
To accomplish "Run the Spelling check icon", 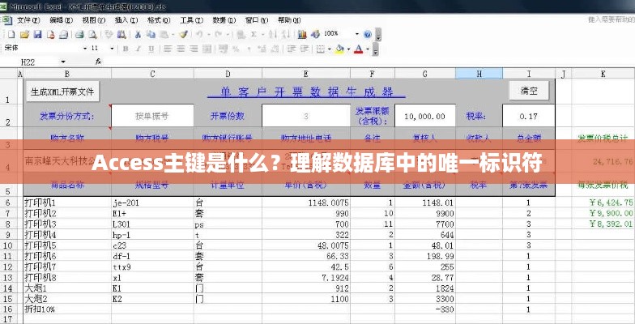I will click(x=109, y=35).
